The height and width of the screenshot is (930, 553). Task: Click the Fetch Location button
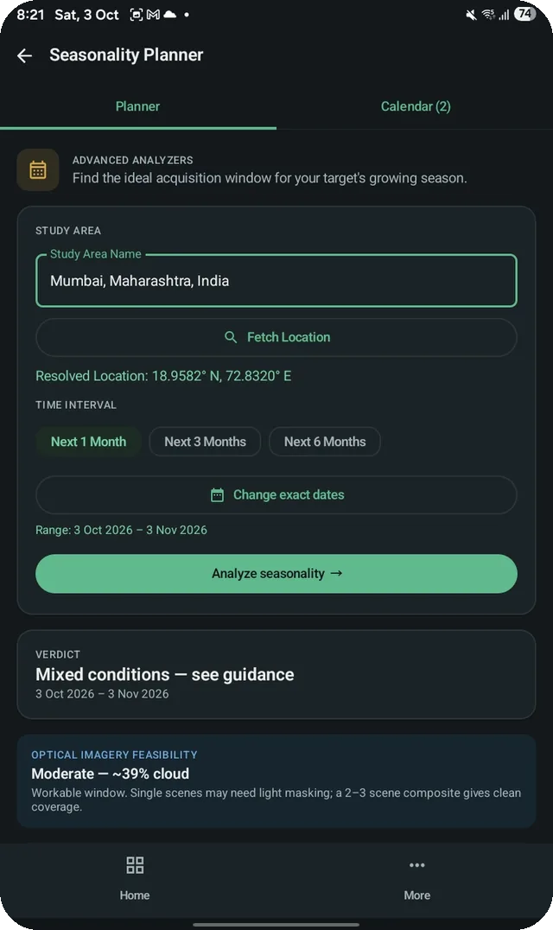click(276, 337)
